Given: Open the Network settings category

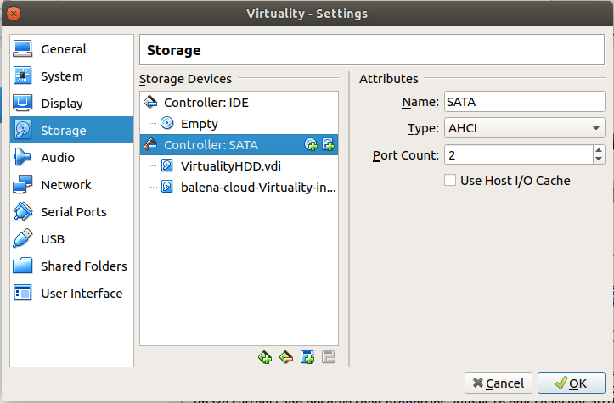Looking at the screenshot, I should point(71,185).
